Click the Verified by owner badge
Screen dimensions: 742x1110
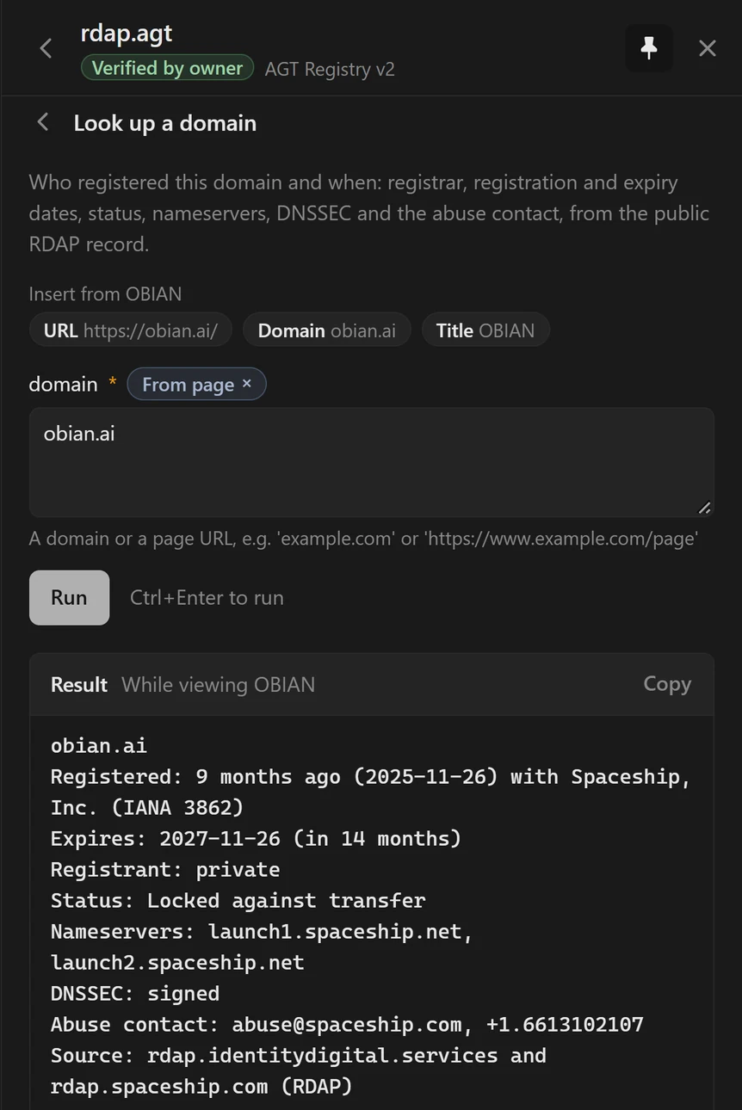point(167,68)
